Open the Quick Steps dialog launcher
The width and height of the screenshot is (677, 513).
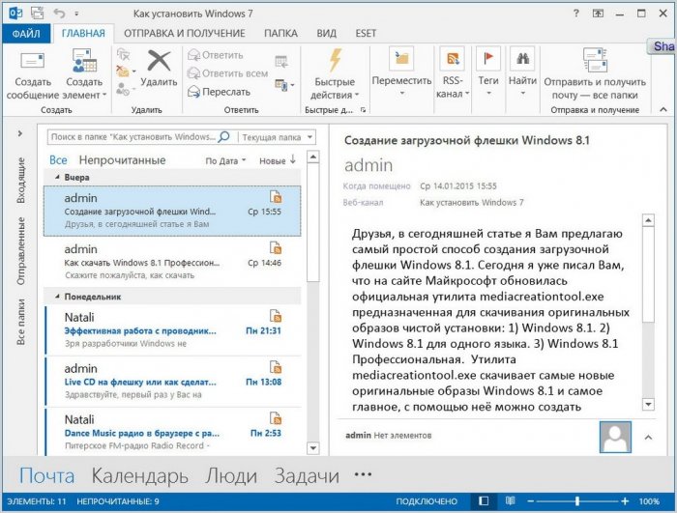point(363,110)
